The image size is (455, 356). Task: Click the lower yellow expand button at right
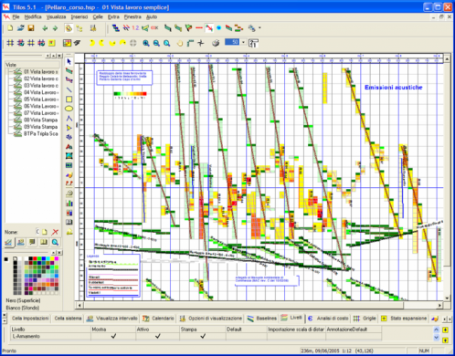tap(445, 340)
